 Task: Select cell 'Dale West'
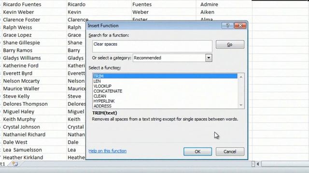point(34,142)
